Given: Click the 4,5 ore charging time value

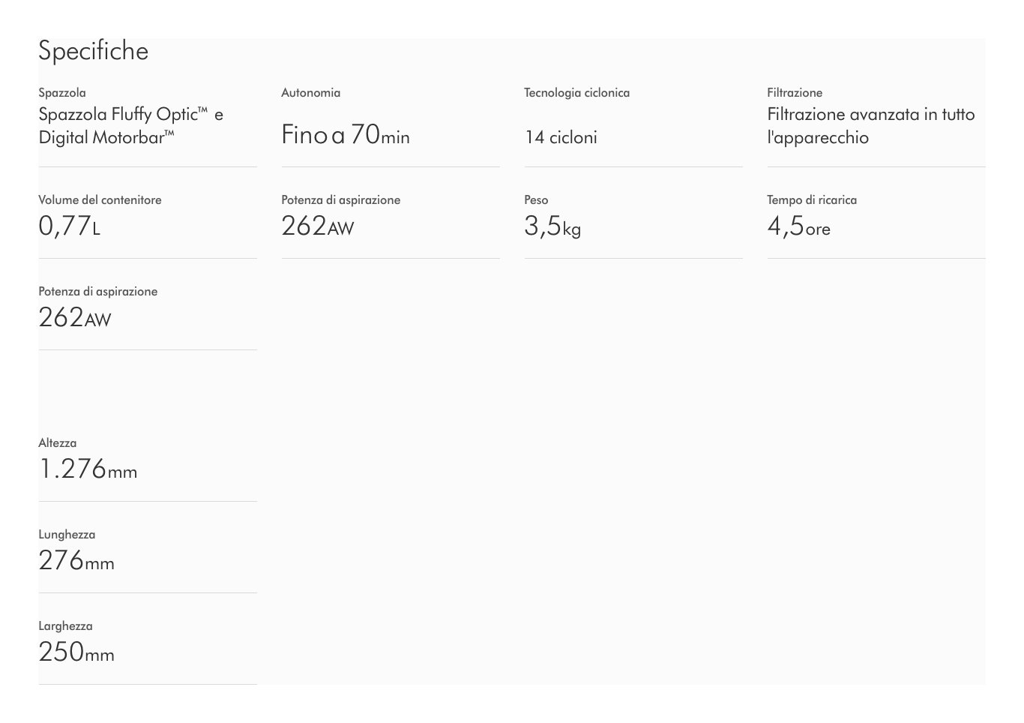Looking at the screenshot, I should click(798, 226).
